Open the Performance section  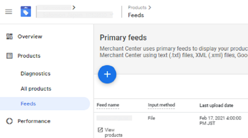pyautogui.click(x=34, y=121)
